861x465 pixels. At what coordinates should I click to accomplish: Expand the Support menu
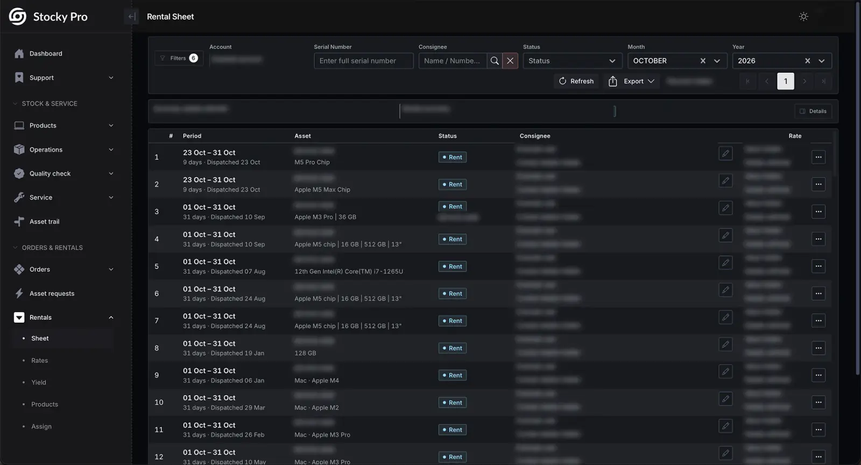point(65,78)
